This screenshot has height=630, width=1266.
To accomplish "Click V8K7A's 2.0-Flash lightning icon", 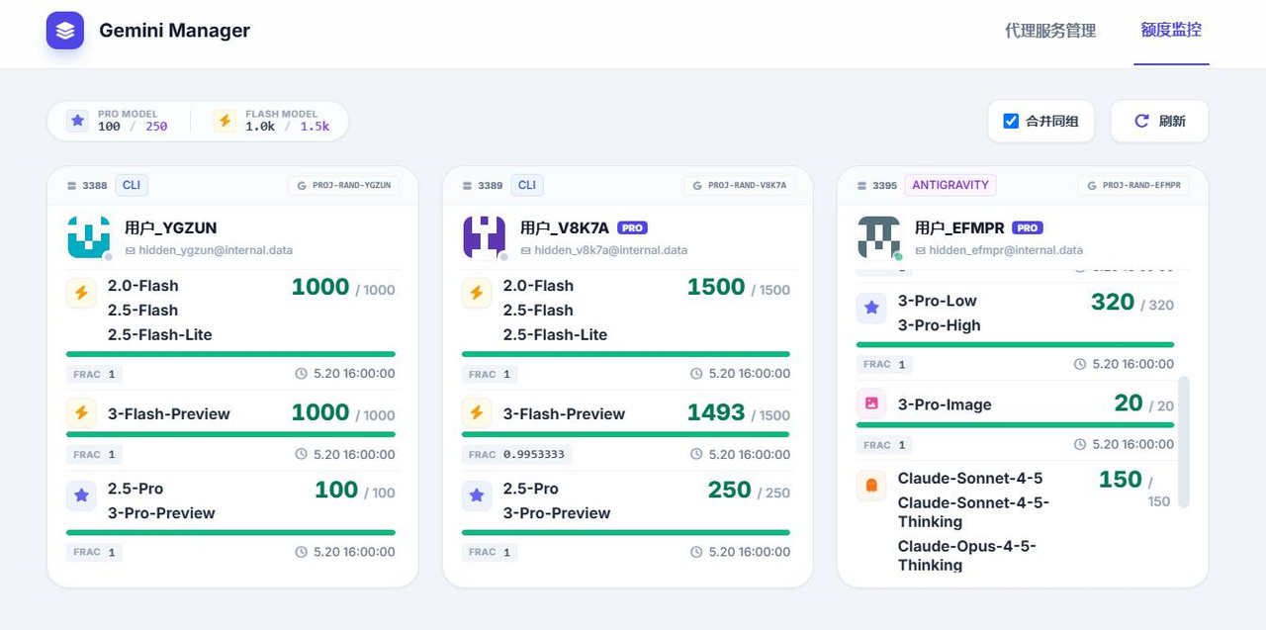I will (x=477, y=294).
